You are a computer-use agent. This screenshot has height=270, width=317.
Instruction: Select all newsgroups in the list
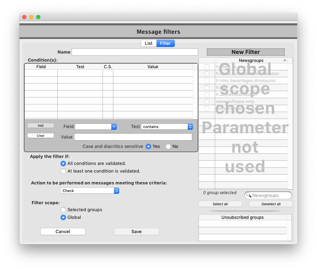pos(220,204)
